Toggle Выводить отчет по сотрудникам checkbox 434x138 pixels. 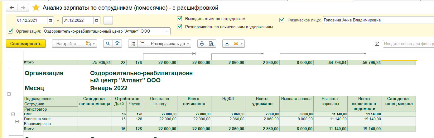pos(179,19)
